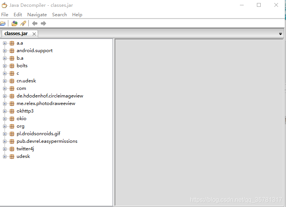Viewport: 286px width, 207px height.
Task: Select the pl.droidsonroids.gif label
Action: pos(38,134)
